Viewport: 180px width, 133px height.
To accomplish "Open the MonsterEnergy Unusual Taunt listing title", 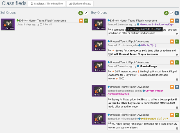I will 130,63.
